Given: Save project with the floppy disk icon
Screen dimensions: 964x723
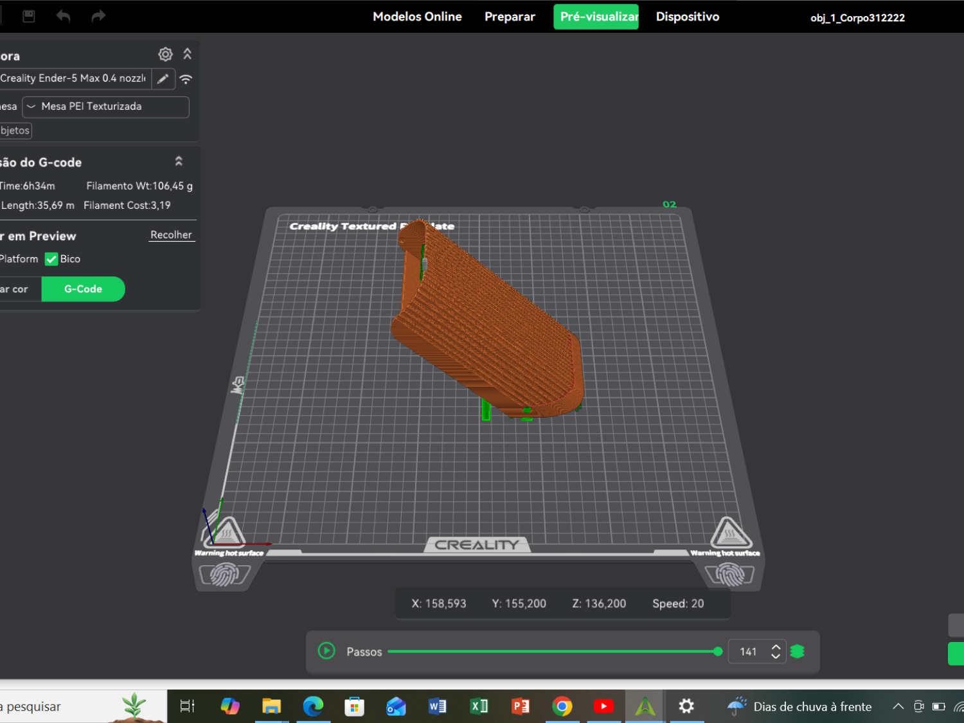Looking at the screenshot, I should [x=29, y=16].
